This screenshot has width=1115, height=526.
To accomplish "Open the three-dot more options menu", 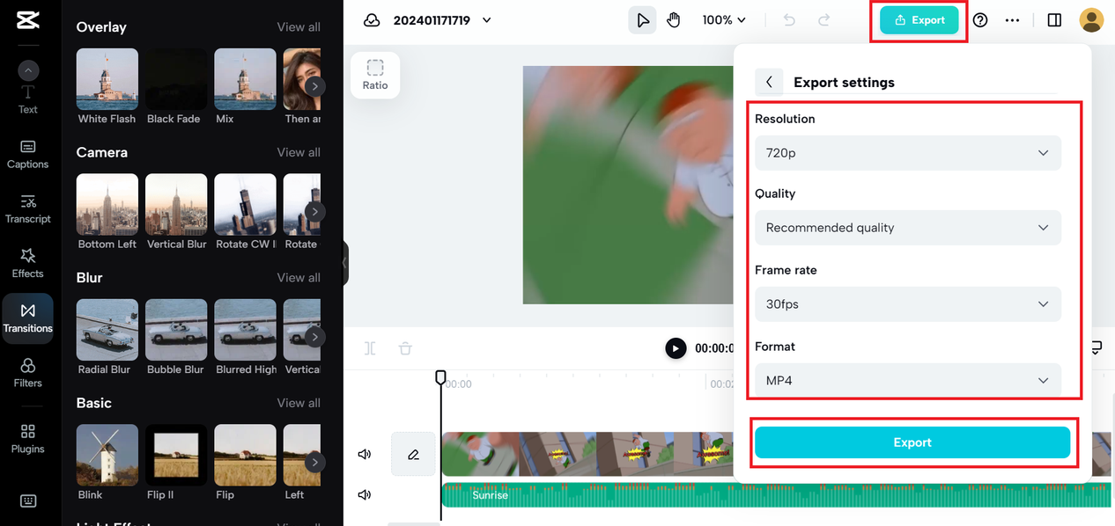I will [1012, 20].
